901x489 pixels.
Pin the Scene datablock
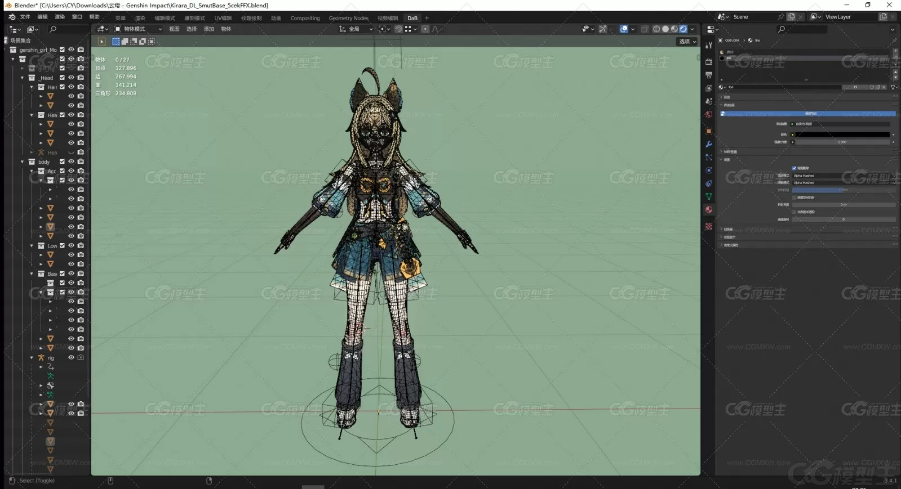point(780,17)
